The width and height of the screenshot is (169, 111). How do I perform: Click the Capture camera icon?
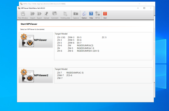point(76,15)
